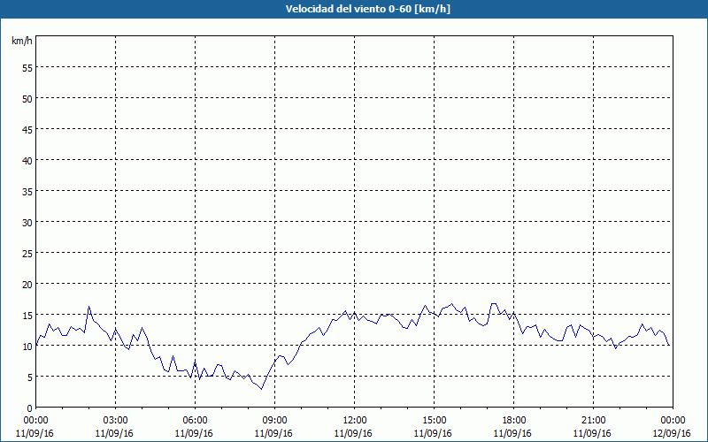Click the y-axis value 5
The width and height of the screenshot is (708, 442).
pos(30,377)
